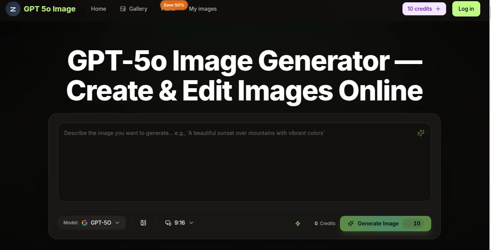Click the lightning bolt icon near credits
This screenshot has width=491, height=250.
298,224
